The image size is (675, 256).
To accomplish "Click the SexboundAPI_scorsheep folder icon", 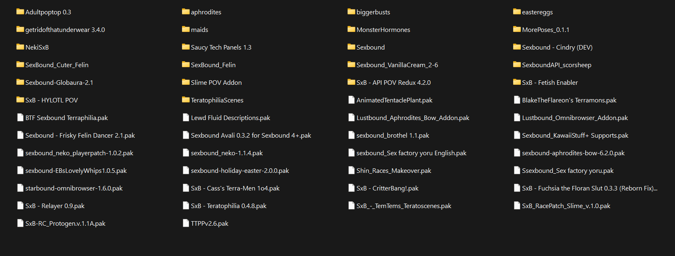I will 517,64.
